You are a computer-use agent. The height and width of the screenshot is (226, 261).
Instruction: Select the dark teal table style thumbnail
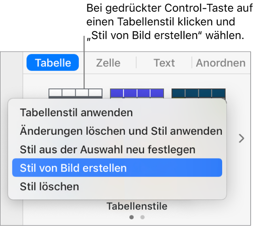point(198,93)
